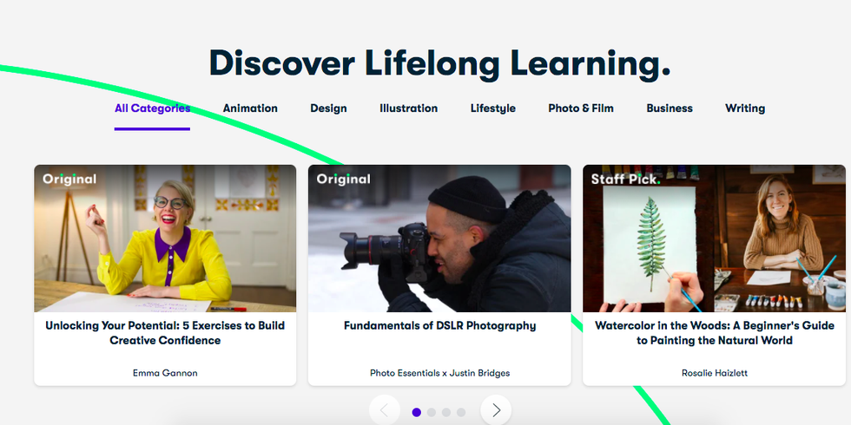This screenshot has width=851, height=425.
Task: Select the Writing category tab
Action: pos(745,108)
